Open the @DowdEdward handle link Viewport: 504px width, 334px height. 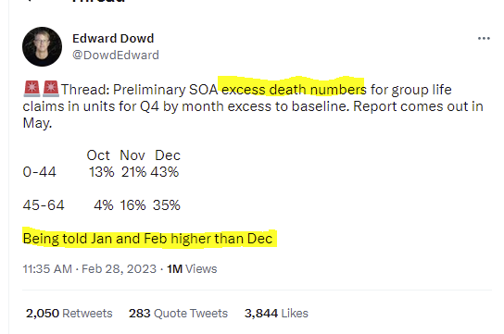pyautogui.click(x=116, y=56)
